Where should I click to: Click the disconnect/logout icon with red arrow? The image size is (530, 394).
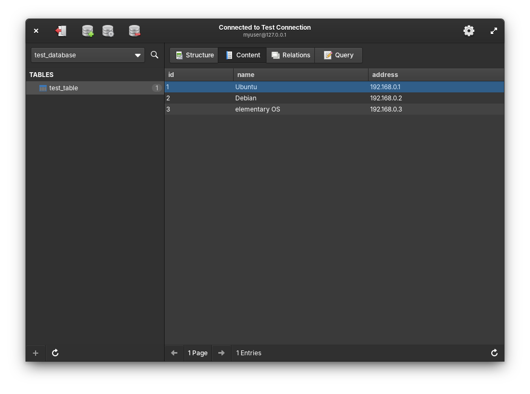click(61, 31)
